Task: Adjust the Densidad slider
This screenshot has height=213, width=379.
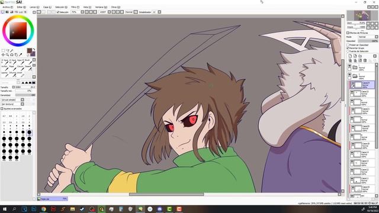Action: point(25,95)
